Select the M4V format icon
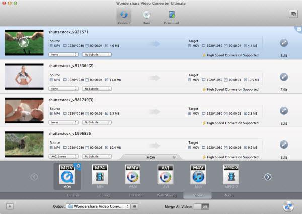The height and width of the screenshot is (214, 302). tap(198, 174)
